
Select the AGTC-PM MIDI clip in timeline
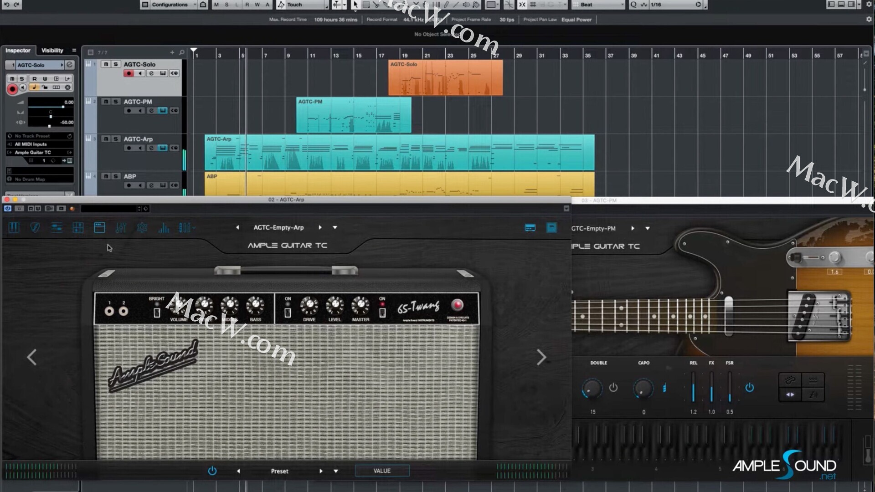coord(354,115)
